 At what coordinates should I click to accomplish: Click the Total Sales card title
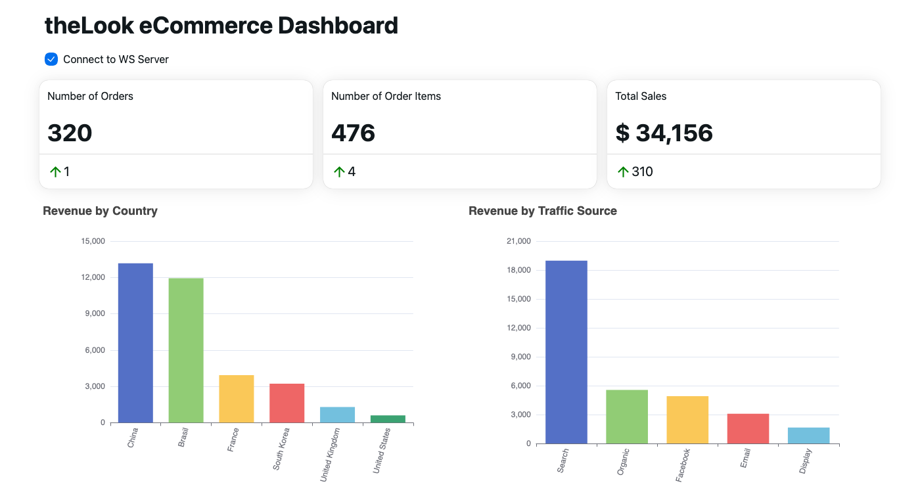641,96
